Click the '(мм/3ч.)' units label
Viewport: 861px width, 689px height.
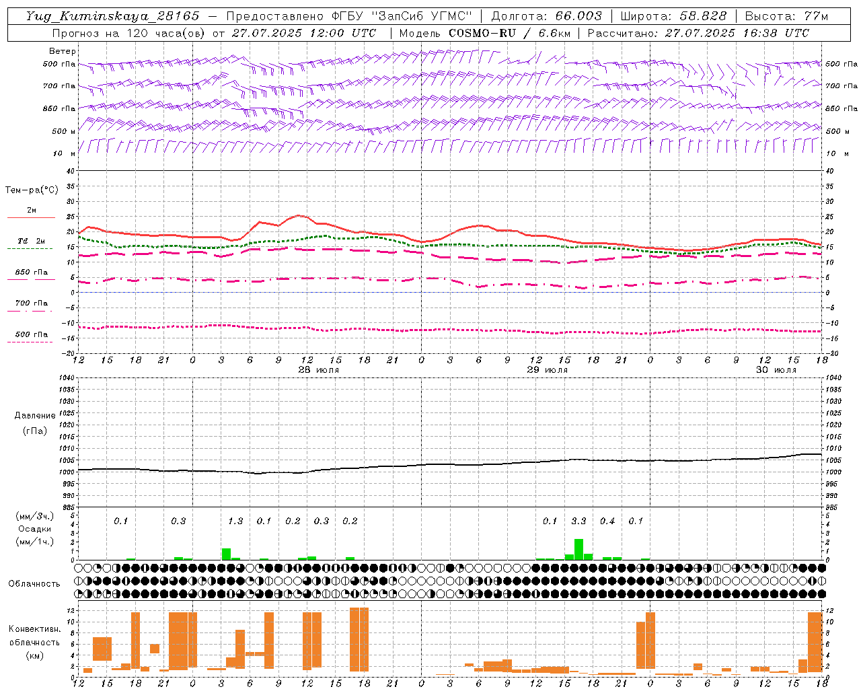pos(34,516)
